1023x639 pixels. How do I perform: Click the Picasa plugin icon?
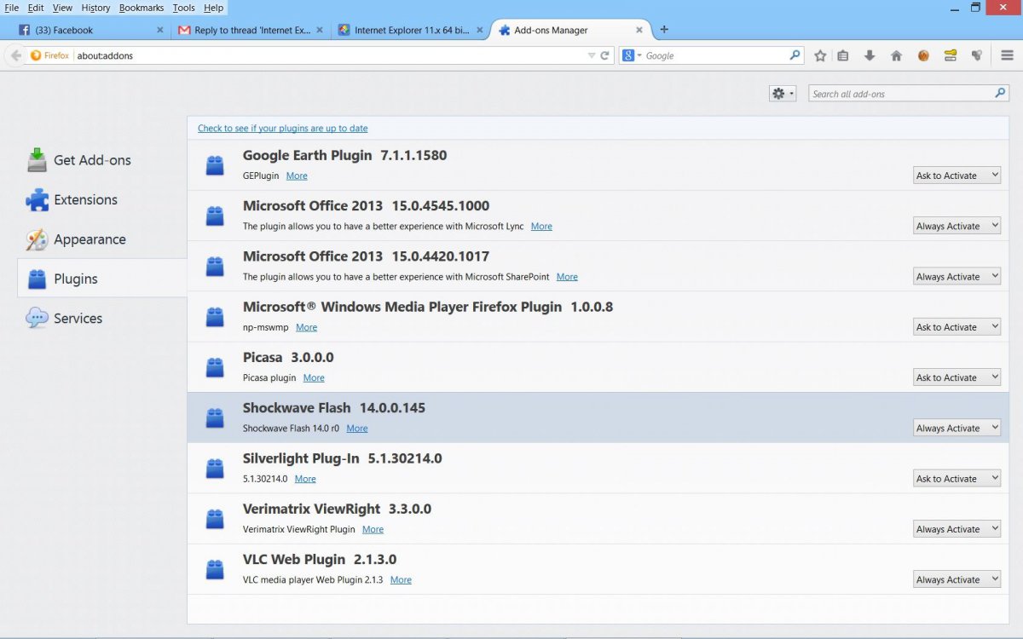tap(215, 367)
